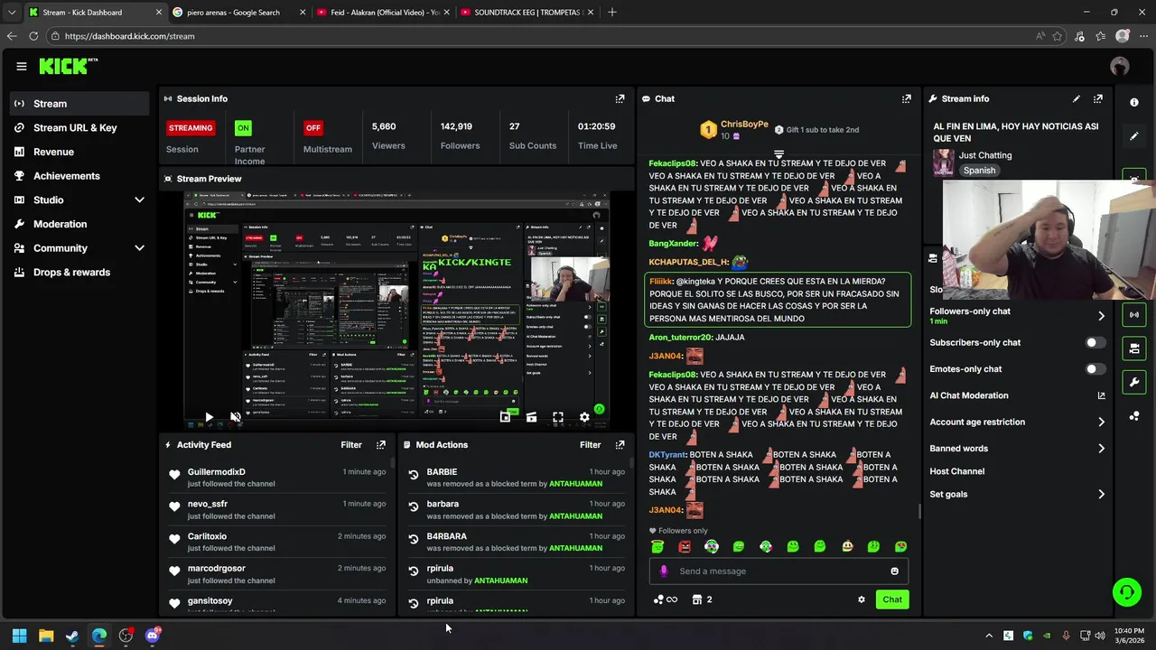This screenshot has height=650, width=1156.
Task: Click the channel points infinity icon
Action: (x=666, y=599)
